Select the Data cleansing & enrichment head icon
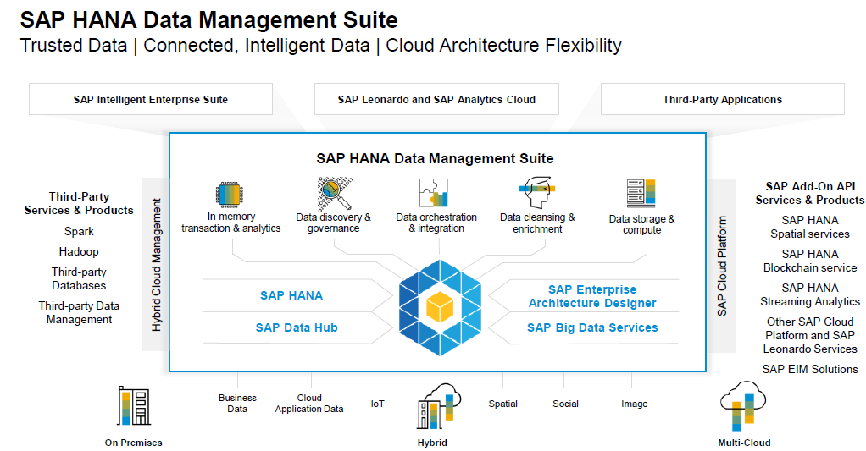The height and width of the screenshot is (451, 866). pyautogui.click(x=537, y=193)
